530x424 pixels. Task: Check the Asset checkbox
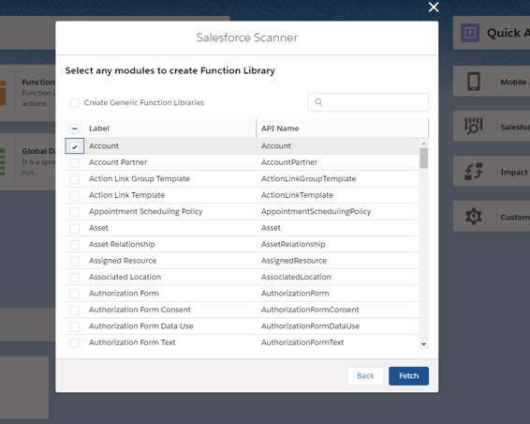tap(75, 228)
